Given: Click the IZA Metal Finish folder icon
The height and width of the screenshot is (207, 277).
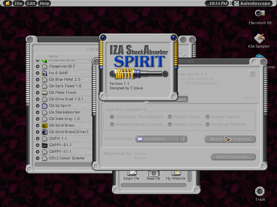Looking at the screenshot, I should point(45,93).
